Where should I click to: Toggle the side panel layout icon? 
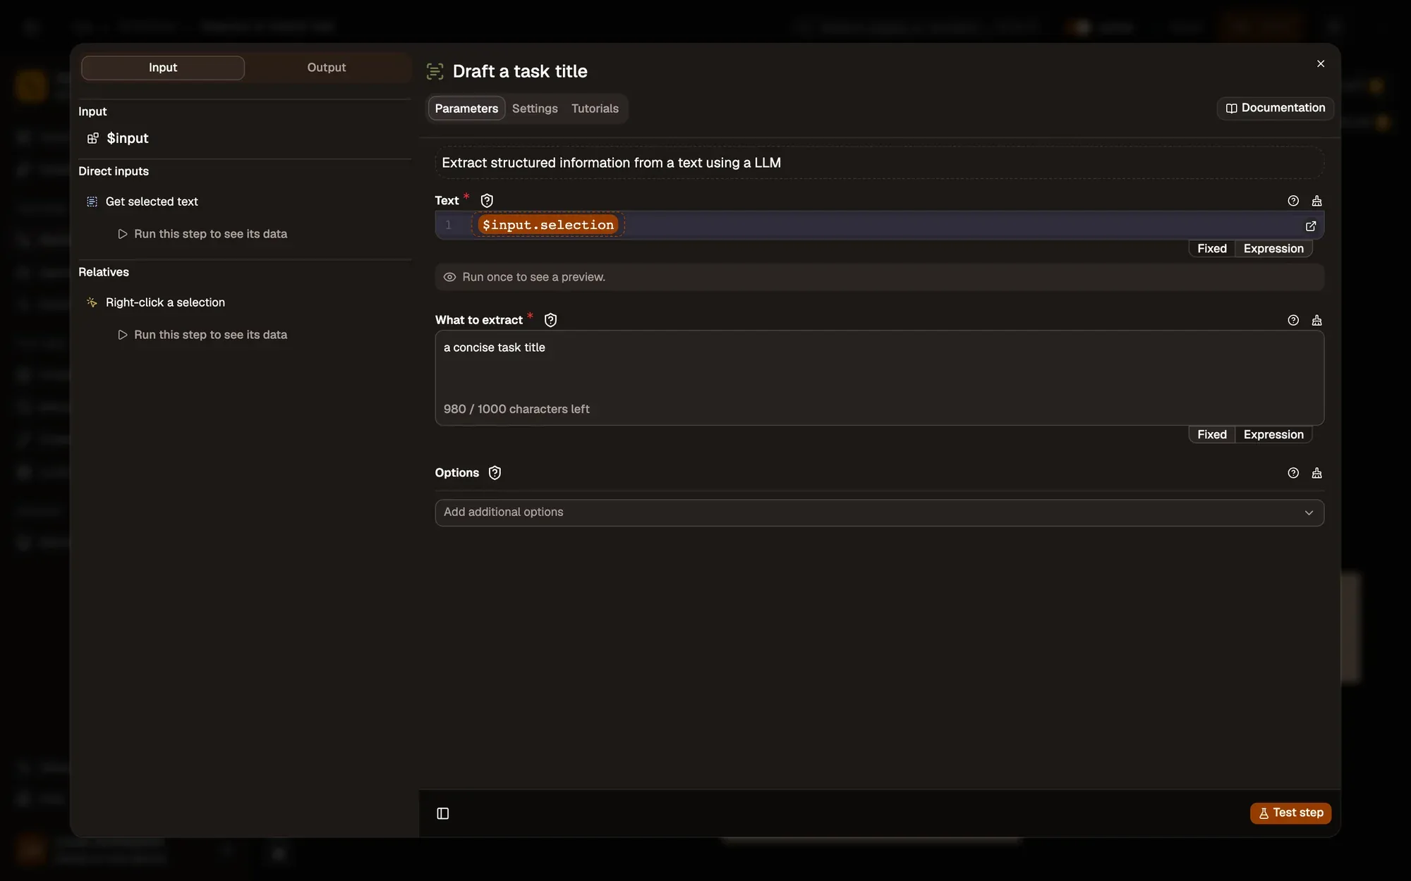(x=443, y=813)
